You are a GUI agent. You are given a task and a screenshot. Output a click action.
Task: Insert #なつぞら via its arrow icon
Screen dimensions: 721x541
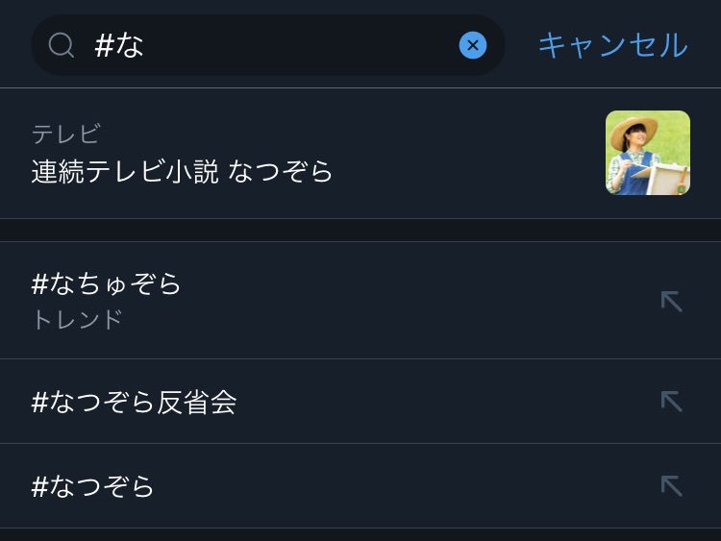[671, 486]
